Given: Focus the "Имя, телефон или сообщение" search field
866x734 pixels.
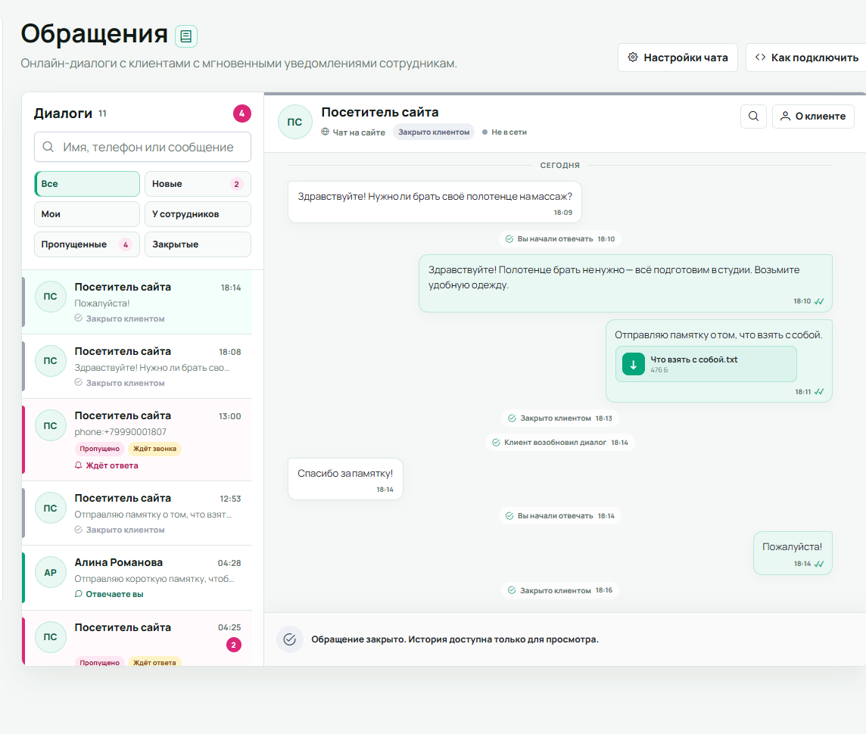Looking at the screenshot, I should (x=142, y=147).
